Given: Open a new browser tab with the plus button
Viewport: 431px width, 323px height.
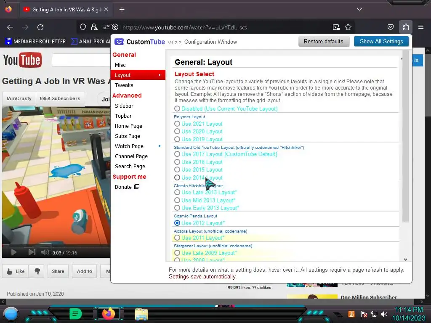Looking at the screenshot, I should pyautogui.click(x=122, y=10).
